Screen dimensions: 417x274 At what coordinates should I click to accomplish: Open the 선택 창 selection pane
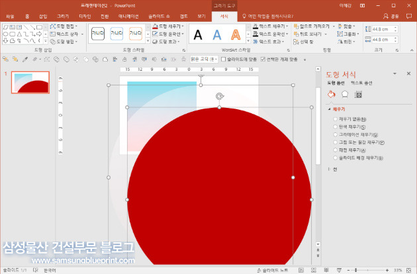303,42
